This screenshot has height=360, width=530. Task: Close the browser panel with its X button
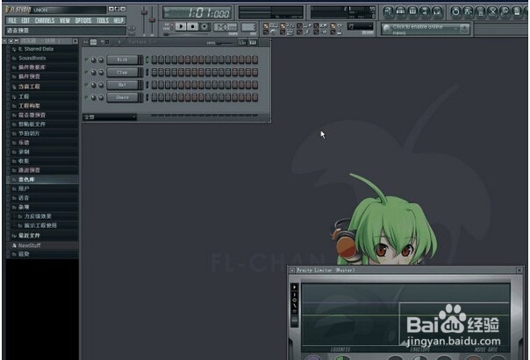[x=75, y=41]
